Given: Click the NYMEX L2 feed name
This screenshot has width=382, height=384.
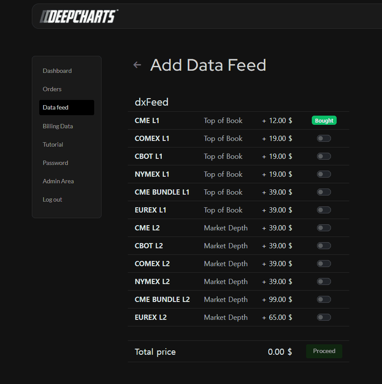Looking at the screenshot, I should tap(152, 281).
